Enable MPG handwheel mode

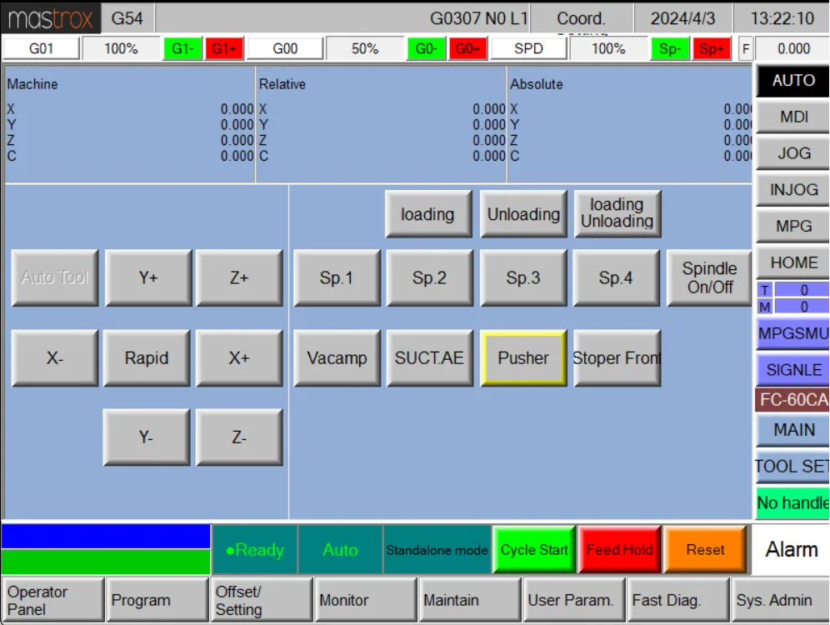793,227
